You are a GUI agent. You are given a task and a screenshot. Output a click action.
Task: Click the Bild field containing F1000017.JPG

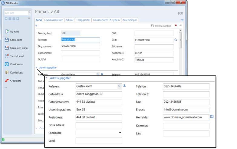(x=154, y=40)
